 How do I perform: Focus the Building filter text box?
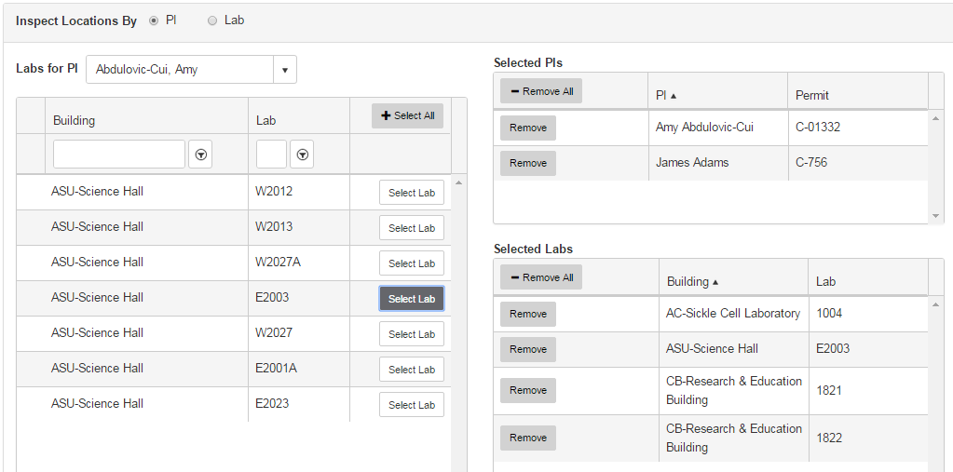tap(119, 155)
